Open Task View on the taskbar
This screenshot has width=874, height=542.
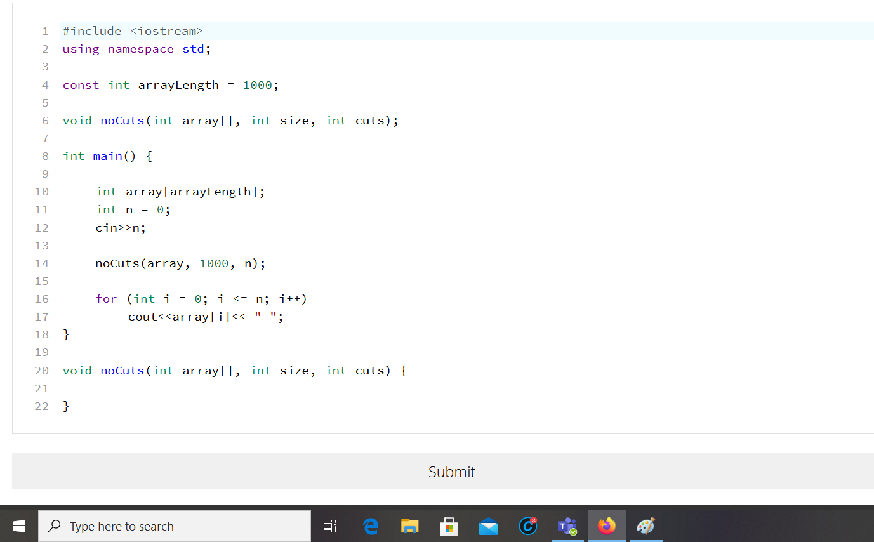click(329, 525)
